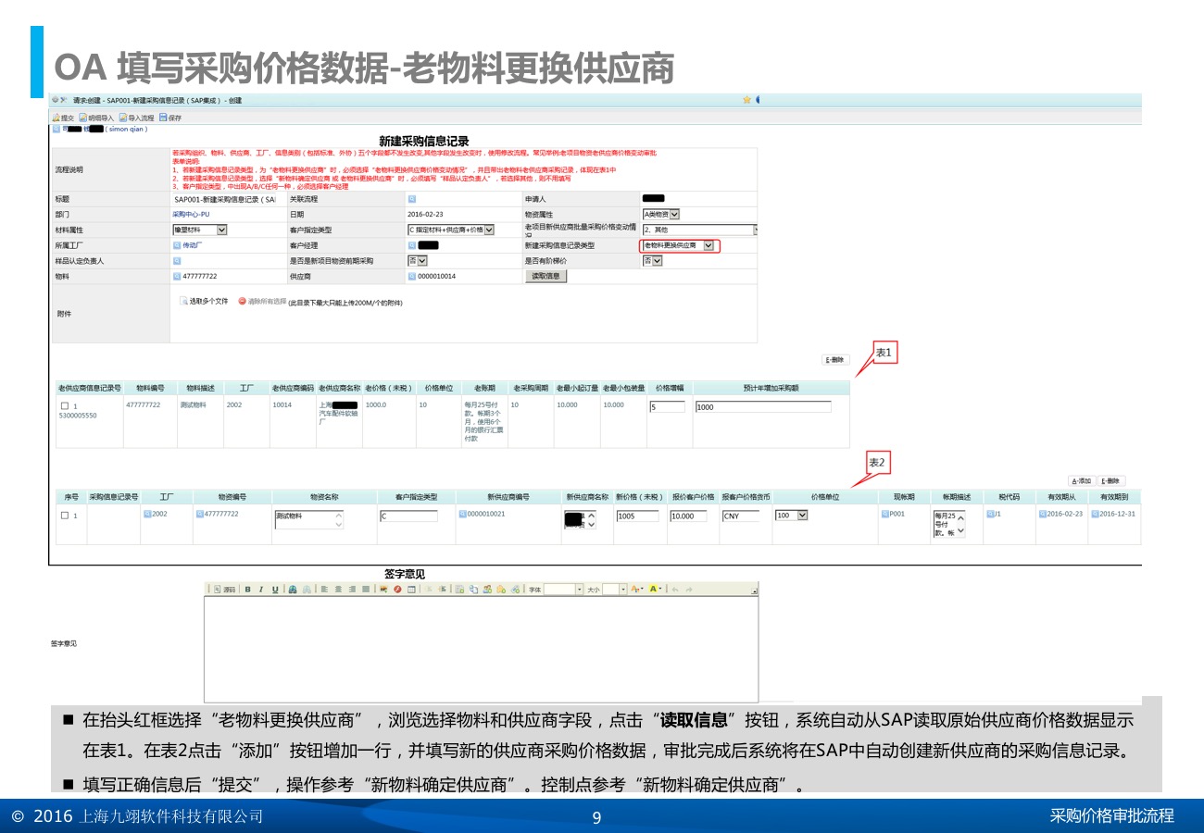
Task: Expand the 客户指定类型 dropdown in header
Action: pos(488,230)
